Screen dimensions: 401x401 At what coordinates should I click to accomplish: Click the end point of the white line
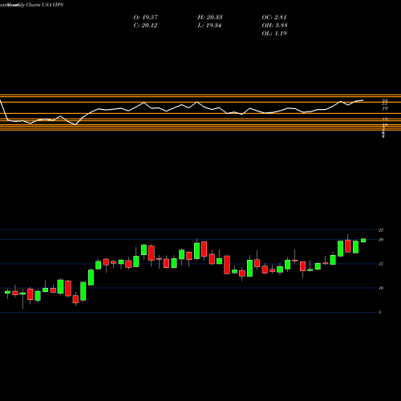point(363,100)
